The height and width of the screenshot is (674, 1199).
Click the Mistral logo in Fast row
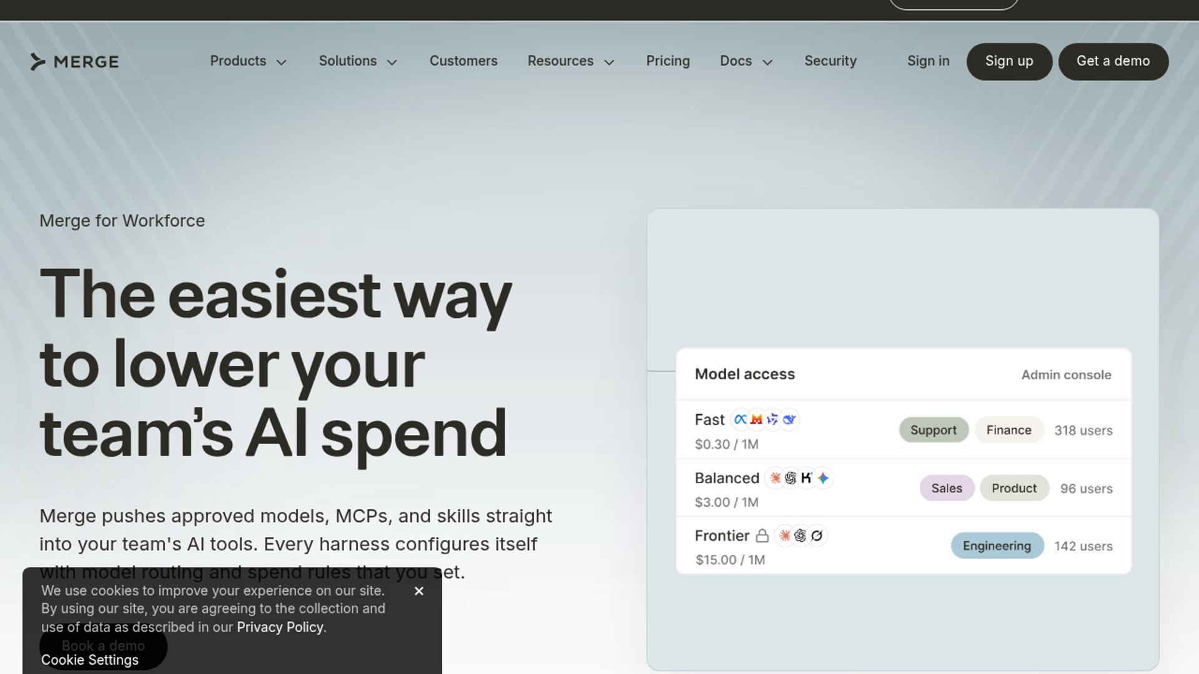[756, 419]
